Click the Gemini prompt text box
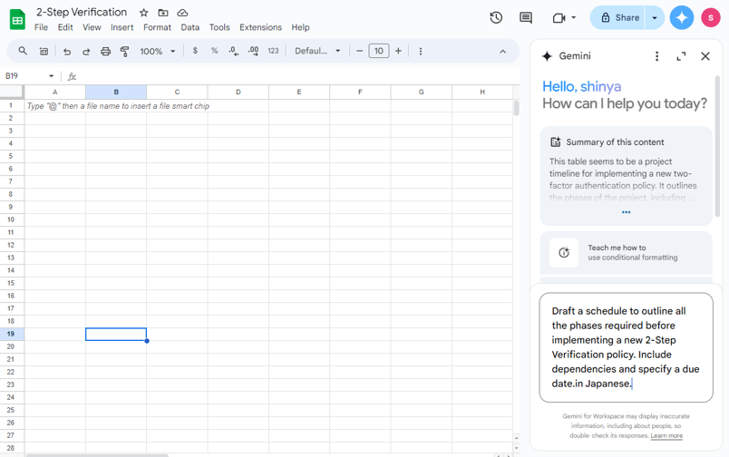The height and width of the screenshot is (457, 729). click(x=626, y=347)
